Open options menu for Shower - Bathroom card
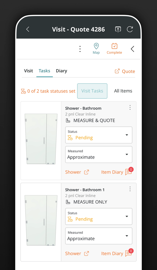This screenshot has width=157, height=270. pos(130,107)
